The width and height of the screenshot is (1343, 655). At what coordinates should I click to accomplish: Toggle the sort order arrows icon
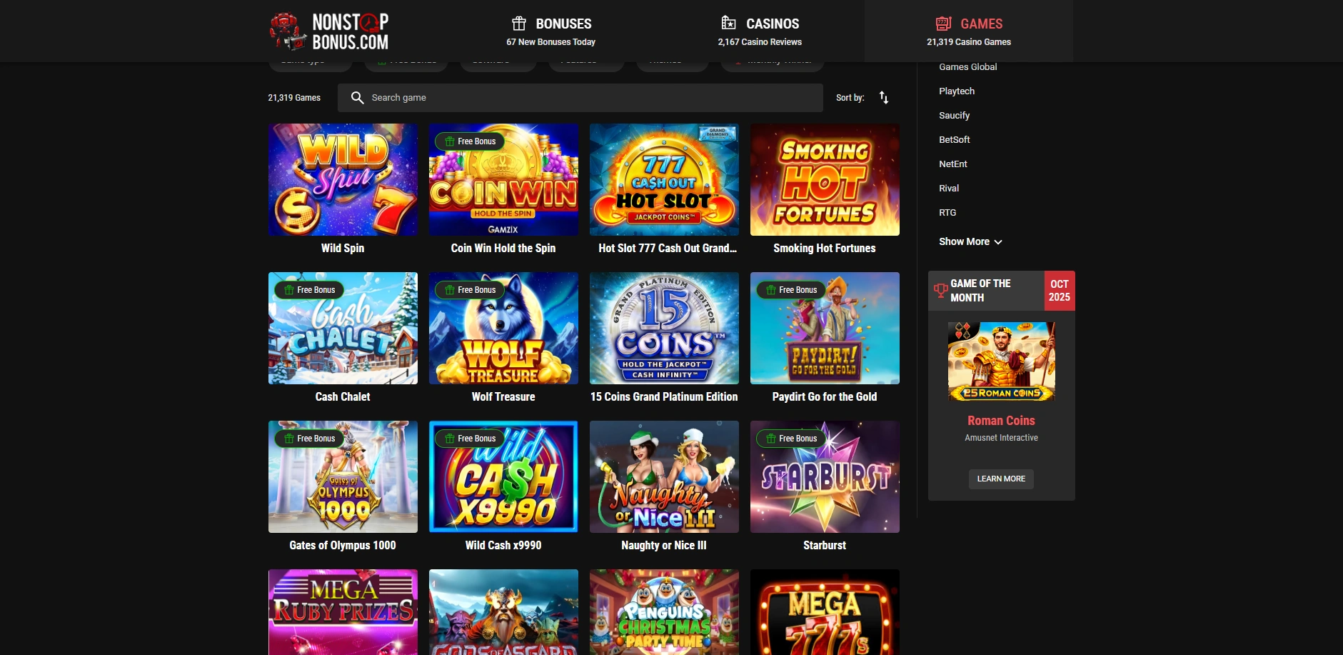pos(884,98)
